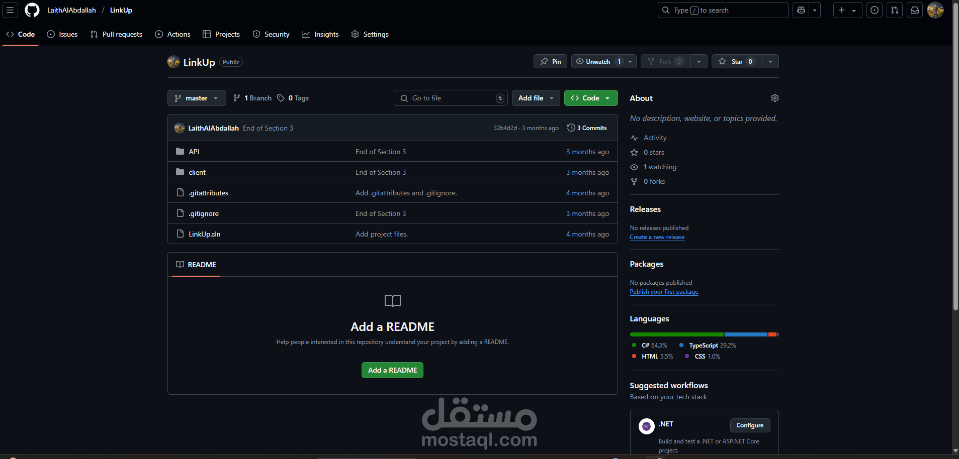Open the Create new plus dropdown
Screen dimensions: 959x459
pos(847,10)
